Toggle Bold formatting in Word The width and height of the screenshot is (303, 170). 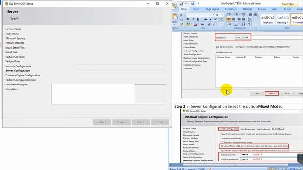tap(188, 19)
